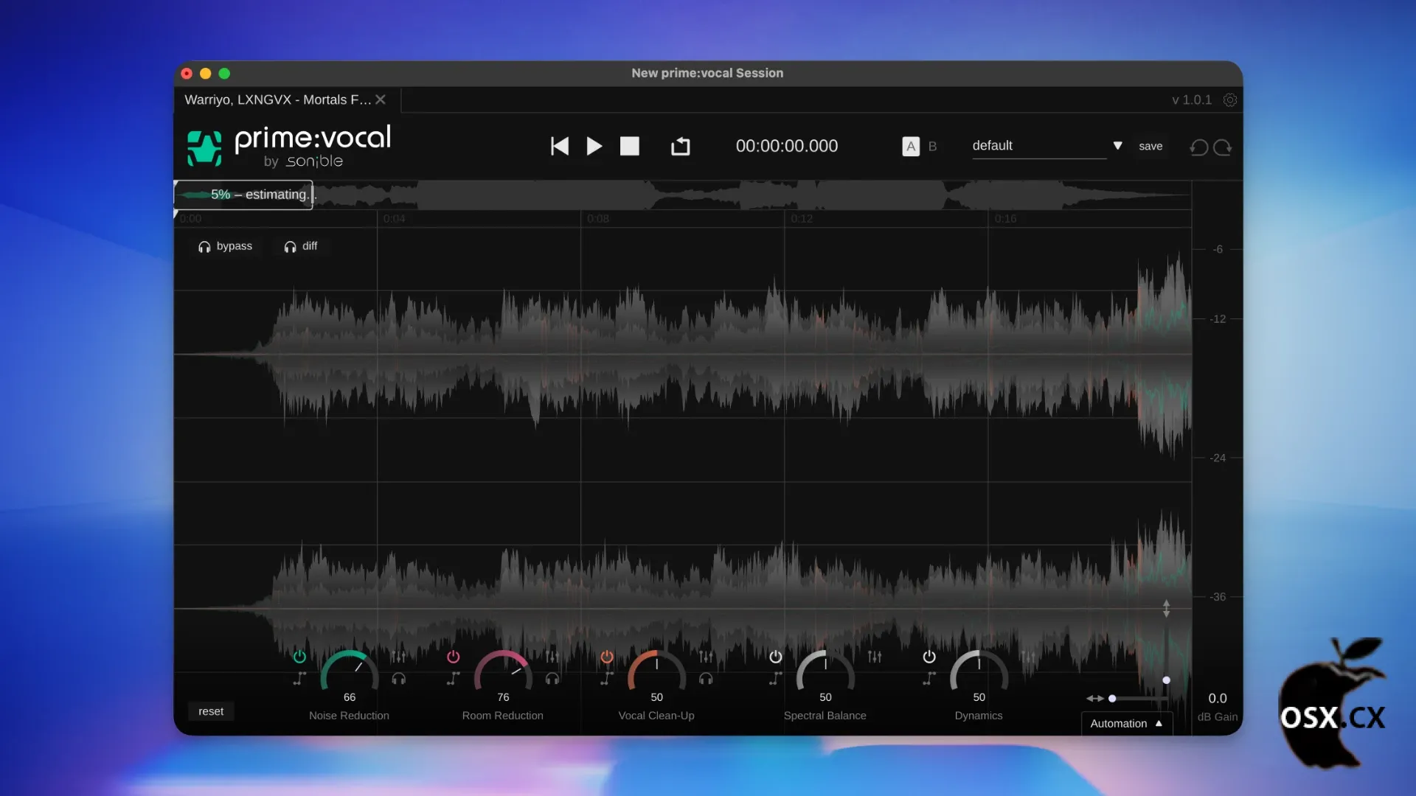Click the Noise Reduction knob
Viewport: 1416px width, 796px height.
click(x=350, y=672)
